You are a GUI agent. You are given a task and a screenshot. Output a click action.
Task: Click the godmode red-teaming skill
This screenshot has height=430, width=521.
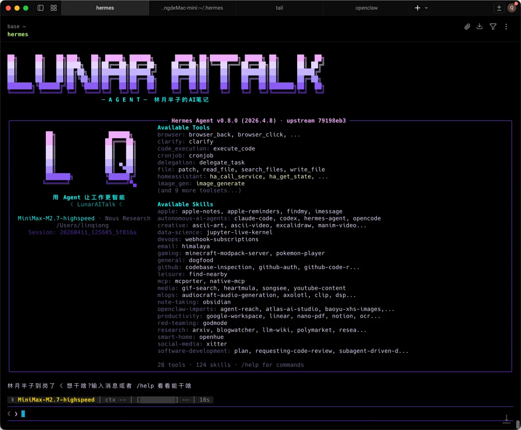pos(215,323)
